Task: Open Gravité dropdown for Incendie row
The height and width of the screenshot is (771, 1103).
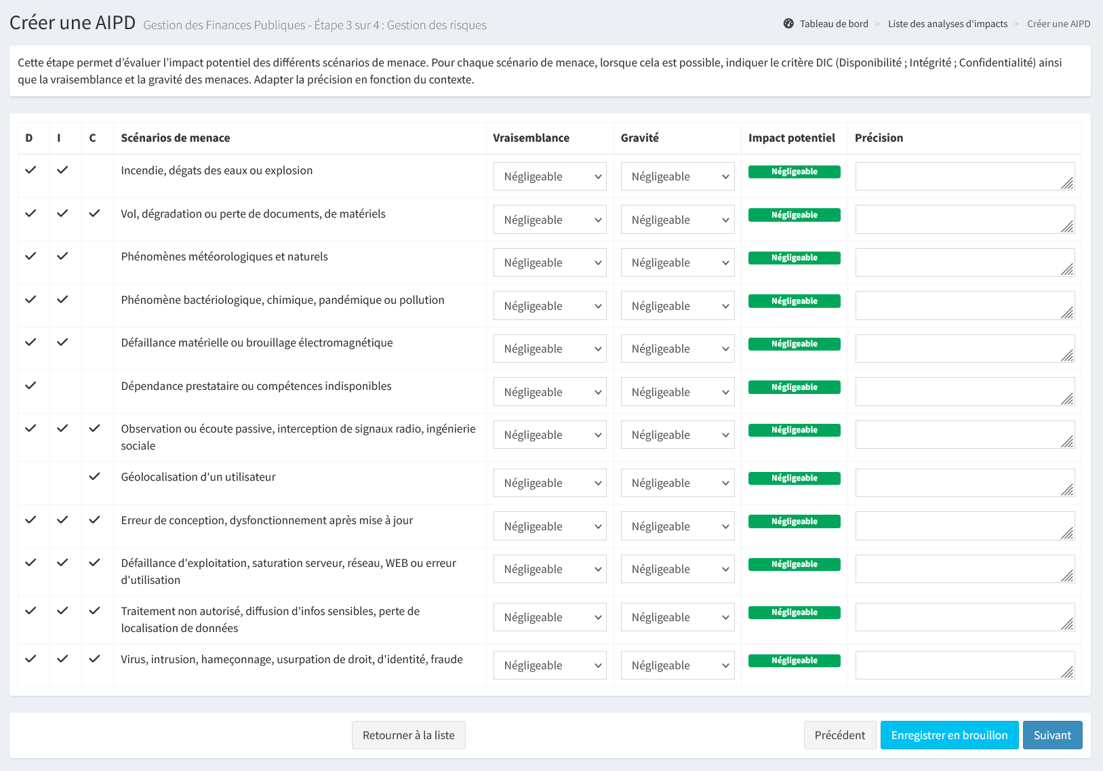Action: (677, 176)
